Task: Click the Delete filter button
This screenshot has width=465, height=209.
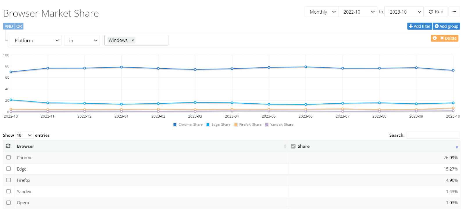Action: point(448,38)
